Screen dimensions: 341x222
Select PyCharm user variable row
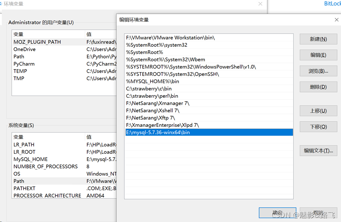(64, 64)
